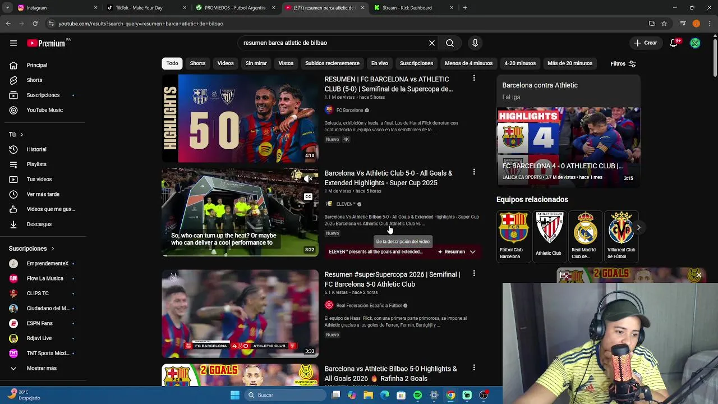The height and width of the screenshot is (404, 718).
Task: Select the Vistos filter chip
Action: (286, 63)
